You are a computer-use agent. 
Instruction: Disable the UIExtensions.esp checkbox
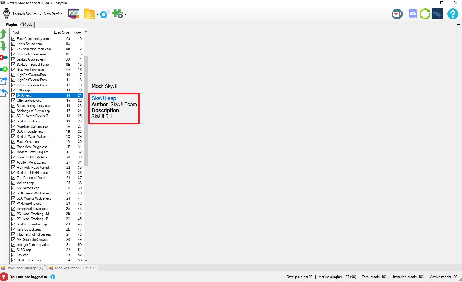[13, 101]
